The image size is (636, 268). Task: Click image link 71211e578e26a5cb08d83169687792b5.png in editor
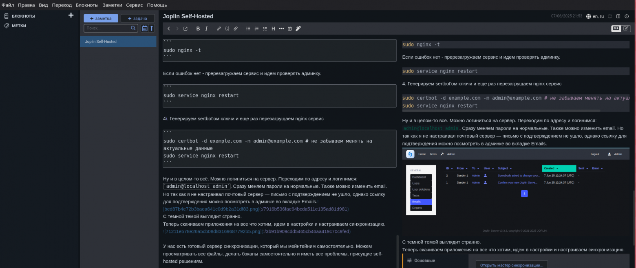coord(212,231)
